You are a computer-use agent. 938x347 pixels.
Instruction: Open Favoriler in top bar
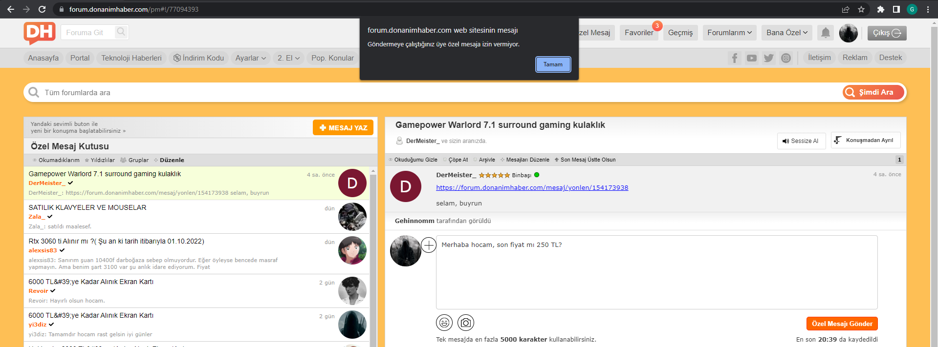point(639,33)
